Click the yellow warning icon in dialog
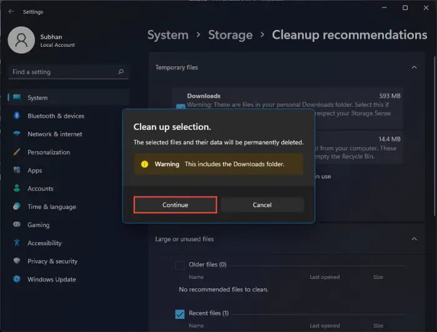The image size is (437, 332). (144, 164)
